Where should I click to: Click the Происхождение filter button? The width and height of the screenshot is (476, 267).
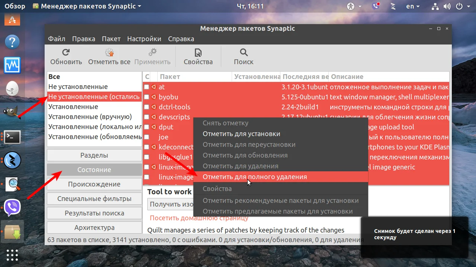[94, 184]
